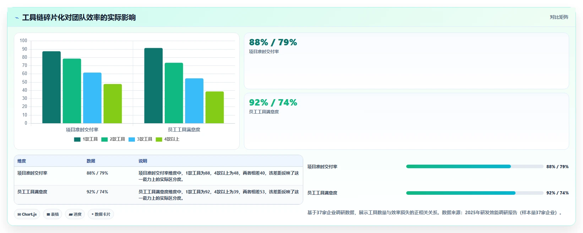Viewport: 583px width, 233px height.
Task: Click the 数据卡片 chip
Action: pyautogui.click(x=101, y=214)
